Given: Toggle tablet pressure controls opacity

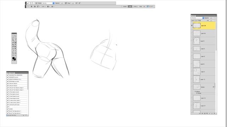Looking at the screenshot, I should point(66,3).
